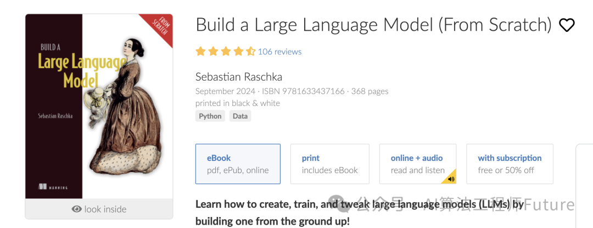Choose the print format option

(330, 164)
